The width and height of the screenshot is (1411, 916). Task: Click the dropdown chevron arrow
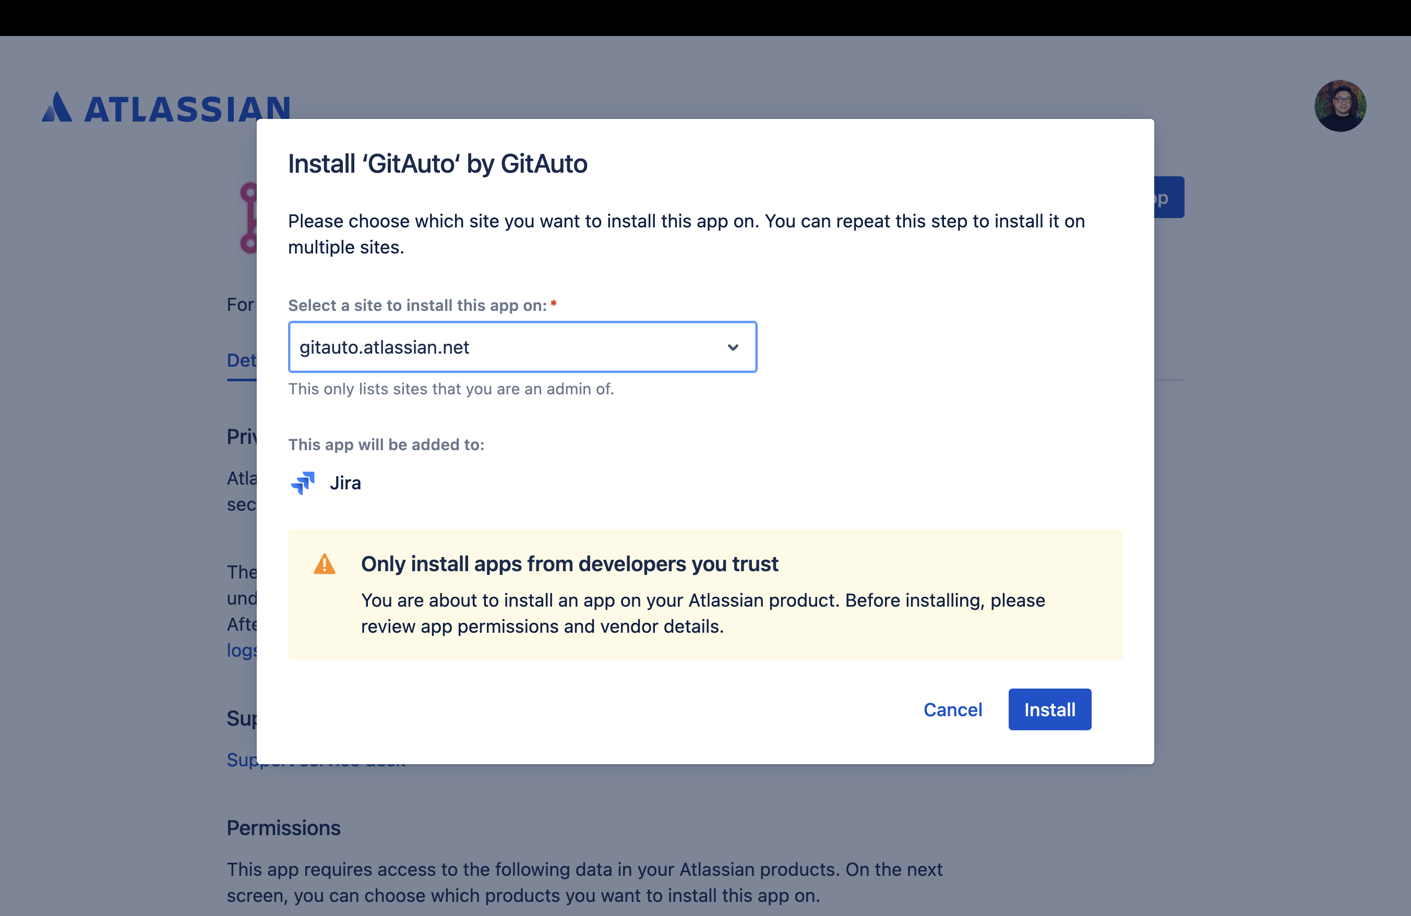point(733,347)
